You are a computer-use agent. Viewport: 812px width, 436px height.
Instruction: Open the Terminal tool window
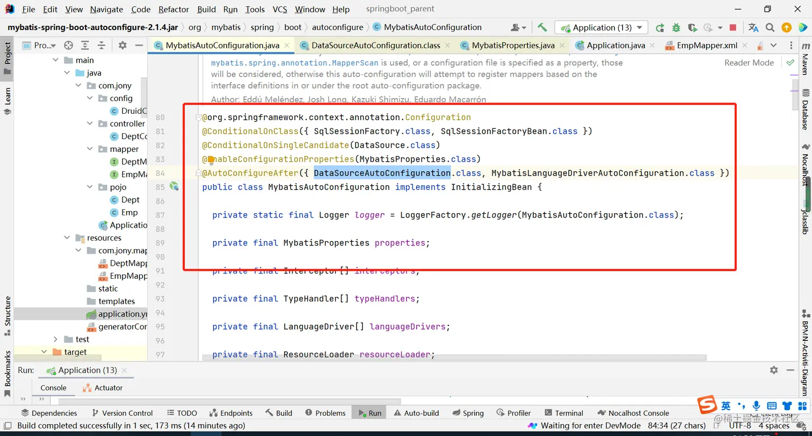click(x=564, y=413)
